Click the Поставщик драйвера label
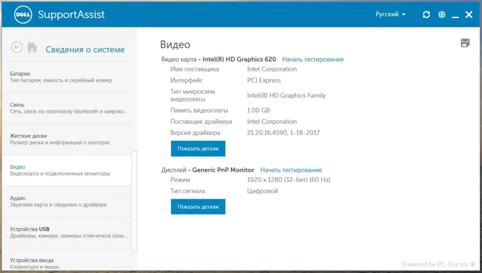 pos(201,122)
